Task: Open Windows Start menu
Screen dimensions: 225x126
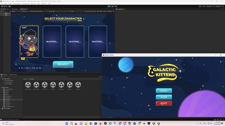Action: point(66,124)
